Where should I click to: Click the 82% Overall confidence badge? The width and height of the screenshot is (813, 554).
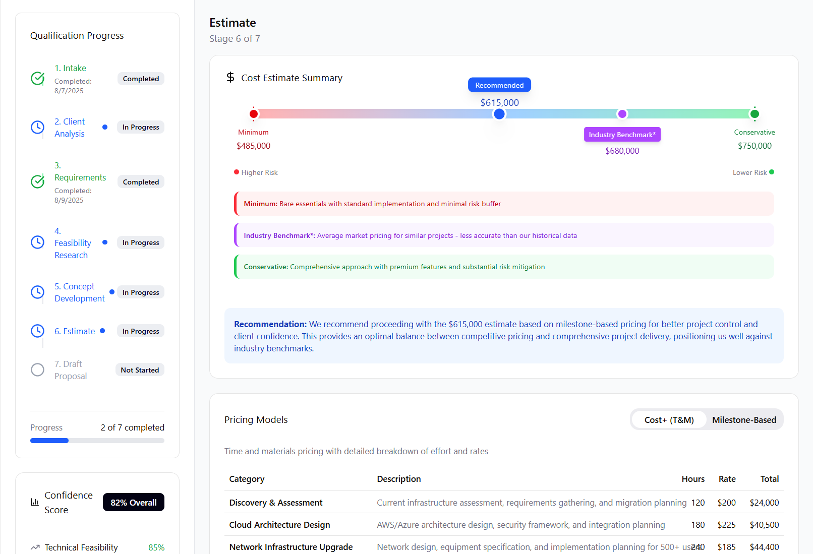click(x=134, y=502)
